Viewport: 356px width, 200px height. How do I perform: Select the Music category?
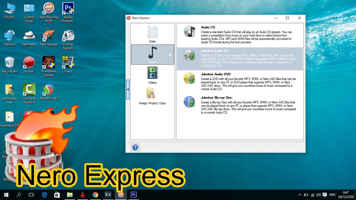point(152,54)
